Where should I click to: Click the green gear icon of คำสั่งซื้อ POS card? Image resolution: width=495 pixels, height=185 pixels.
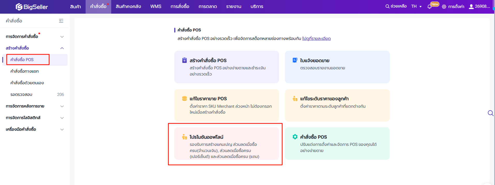[x=295, y=137]
